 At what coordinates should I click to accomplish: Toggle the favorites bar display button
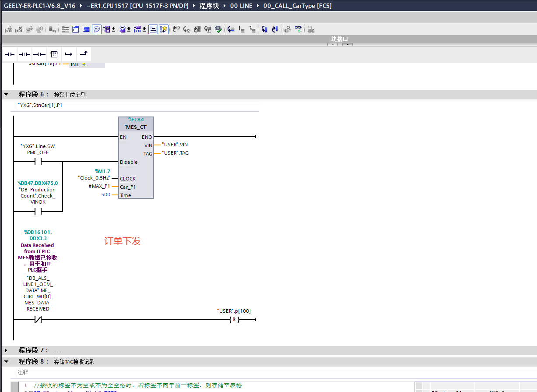point(163,29)
